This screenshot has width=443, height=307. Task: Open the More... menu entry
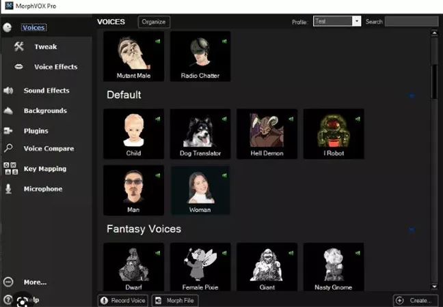tap(35, 282)
